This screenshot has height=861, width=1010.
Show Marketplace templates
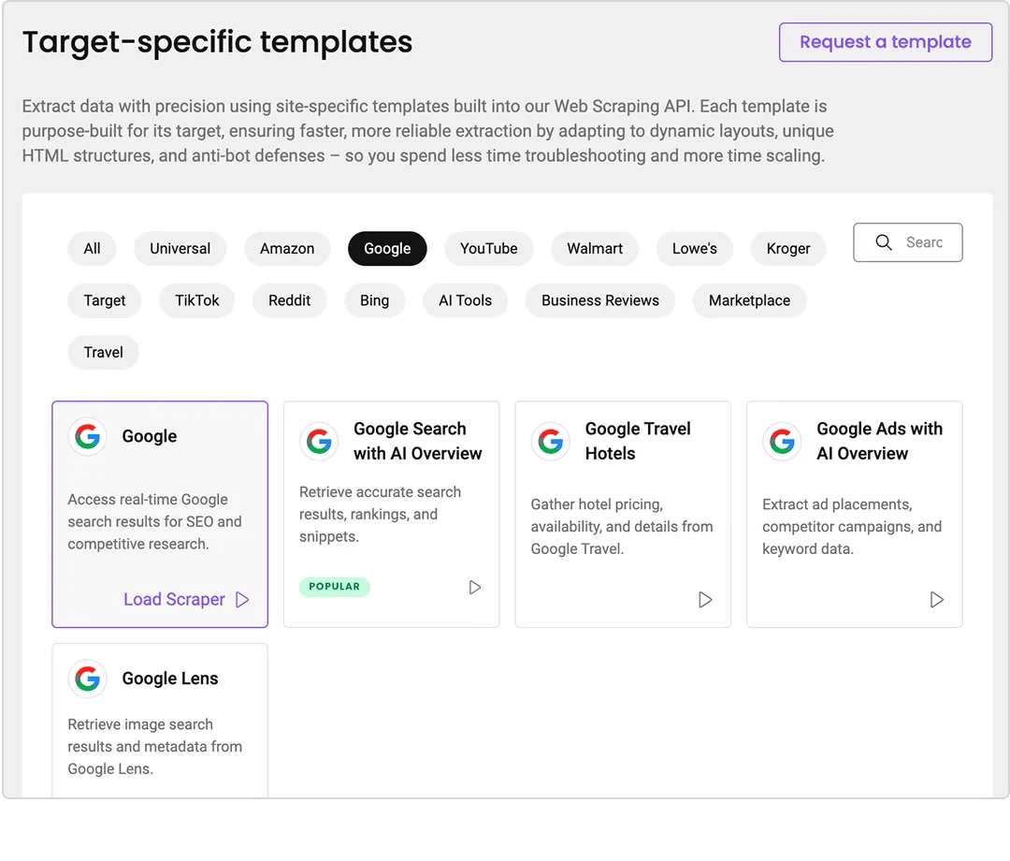pos(749,300)
